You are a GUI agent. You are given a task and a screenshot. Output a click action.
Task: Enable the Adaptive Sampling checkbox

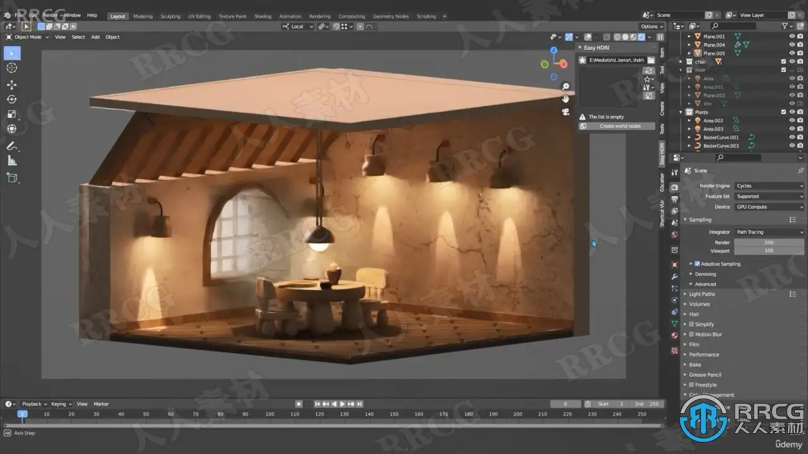tap(697, 264)
